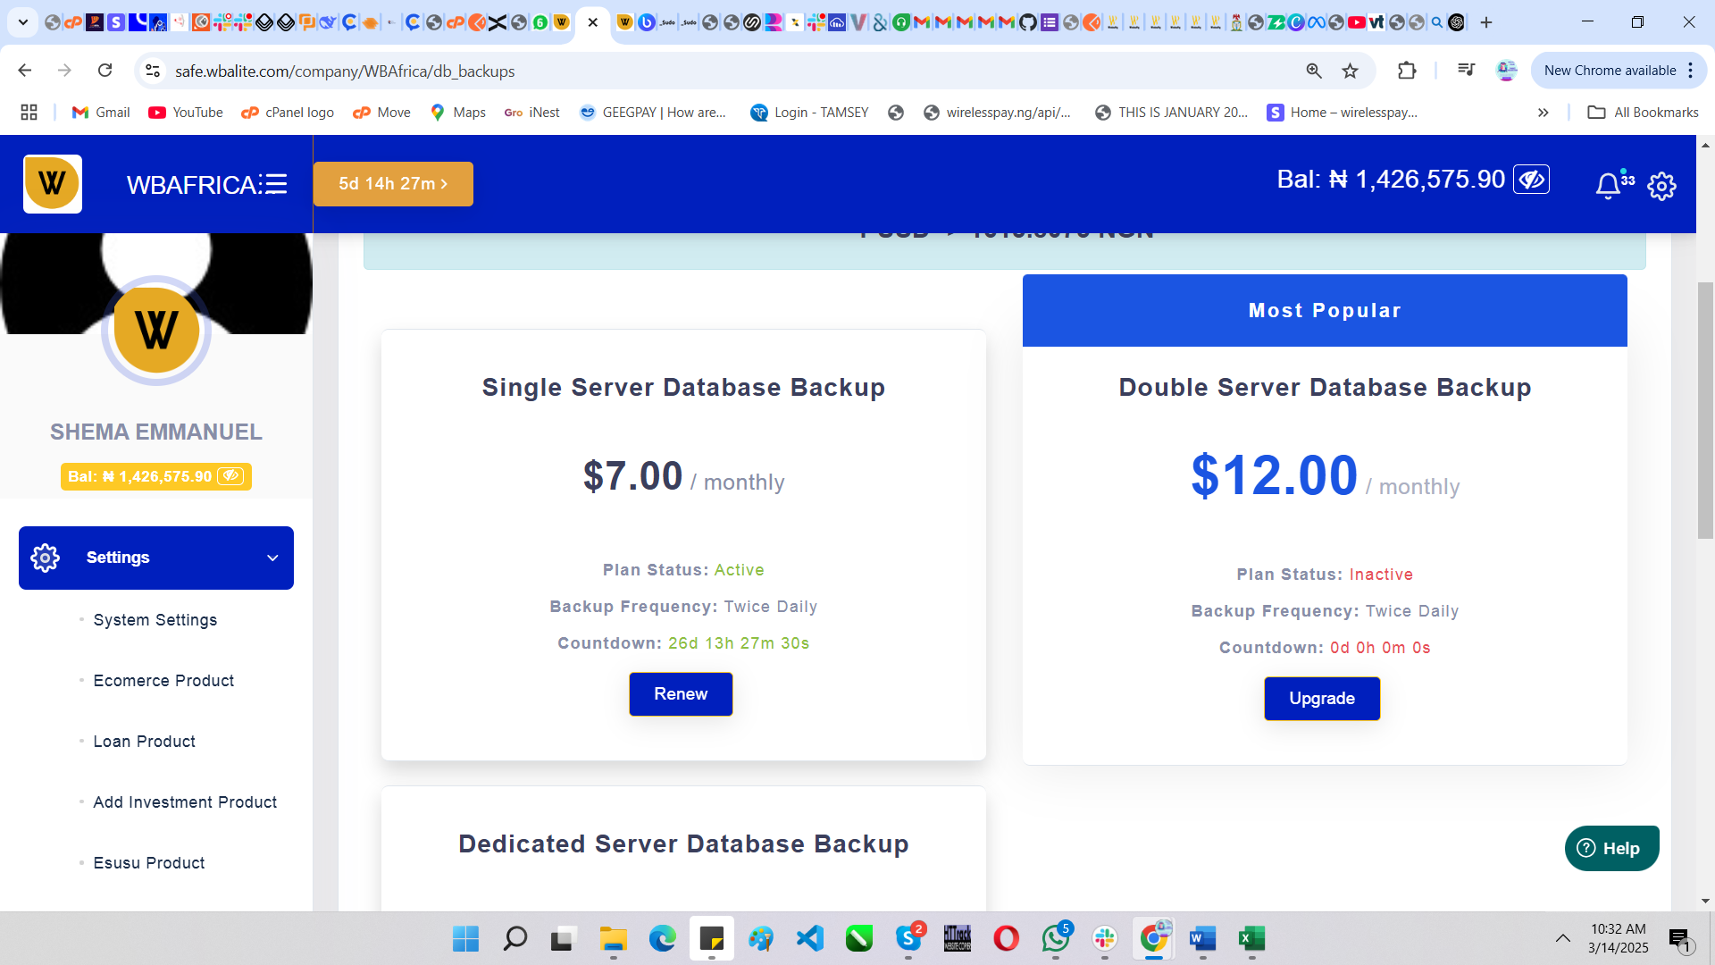This screenshot has height=965, width=1715.
Task: Click Upgrade on Double Server plan
Action: [x=1322, y=699]
